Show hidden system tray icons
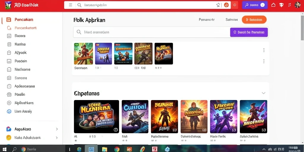Image resolution: width=304 pixels, height=152 pixels. tap(264, 149)
